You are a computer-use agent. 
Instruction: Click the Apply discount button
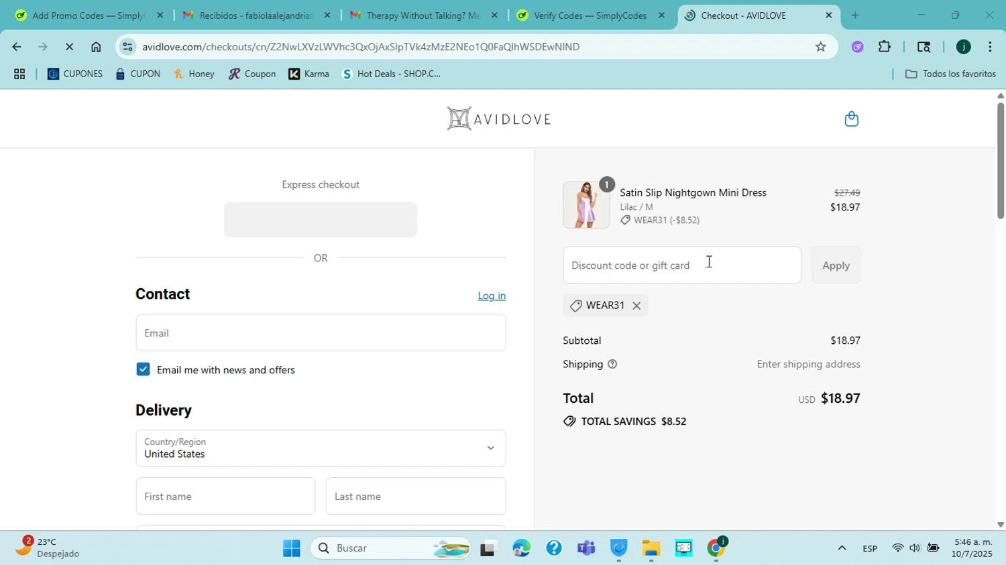(x=836, y=265)
